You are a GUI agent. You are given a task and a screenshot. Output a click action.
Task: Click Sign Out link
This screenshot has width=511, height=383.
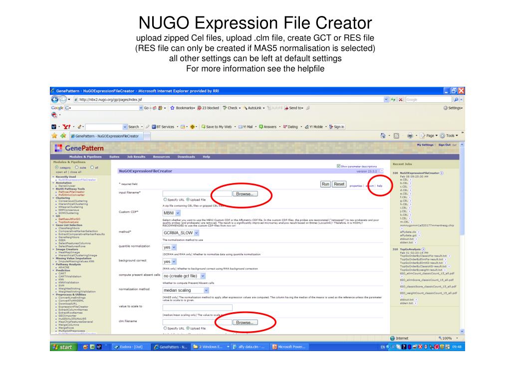(x=444, y=145)
